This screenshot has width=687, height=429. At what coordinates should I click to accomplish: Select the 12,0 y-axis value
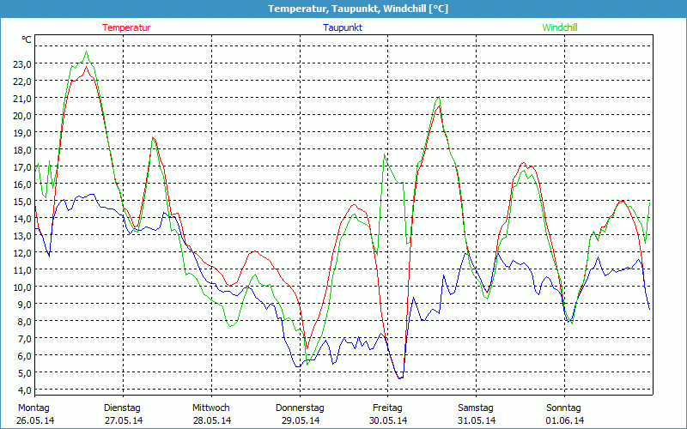(22, 252)
